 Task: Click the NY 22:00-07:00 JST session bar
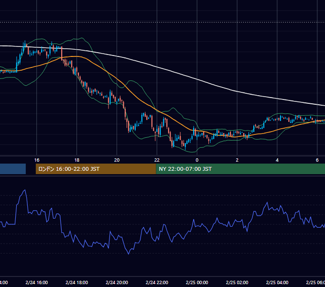click(240, 169)
